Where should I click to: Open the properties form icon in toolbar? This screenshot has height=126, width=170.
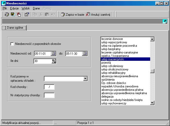point(27,14)
